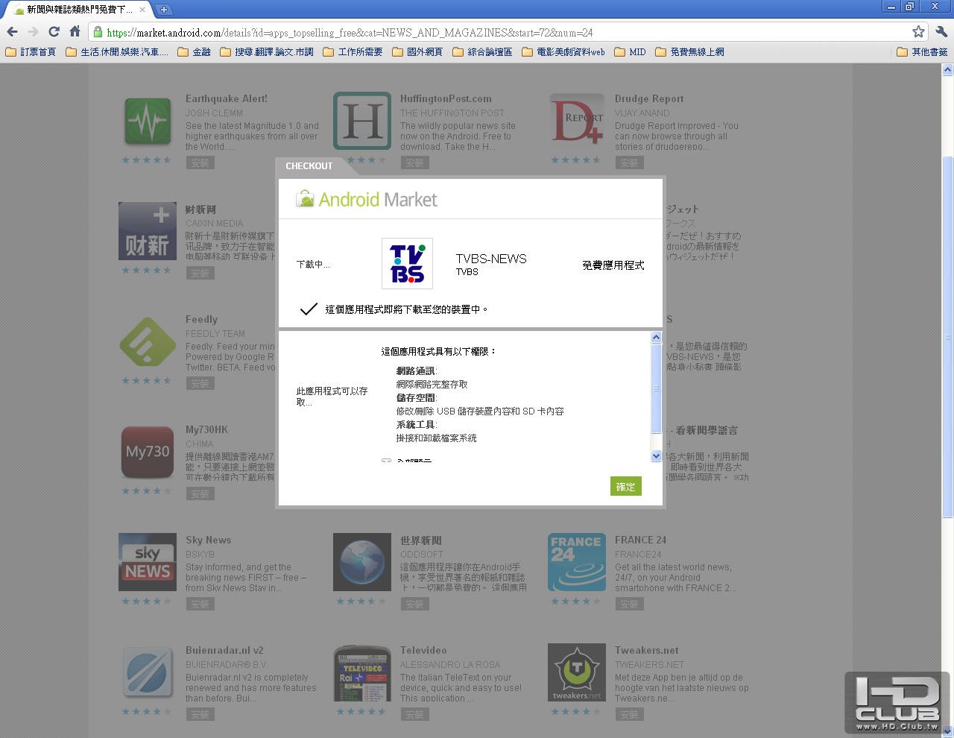Open the Feedly app title link
Viewport: 954px width, 738px height.
pos(201,319)
